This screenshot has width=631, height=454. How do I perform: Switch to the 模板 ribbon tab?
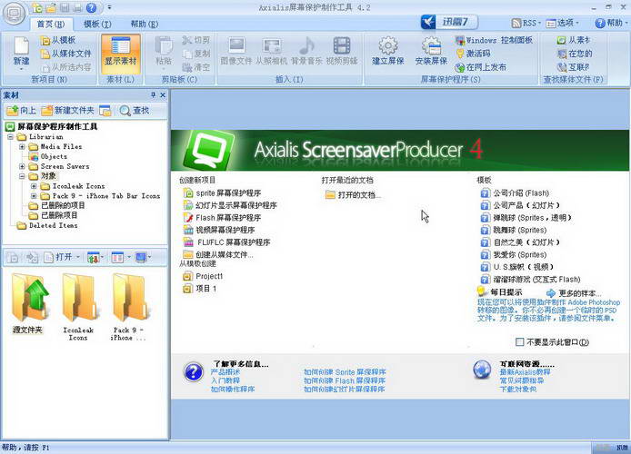pos(97,25)
